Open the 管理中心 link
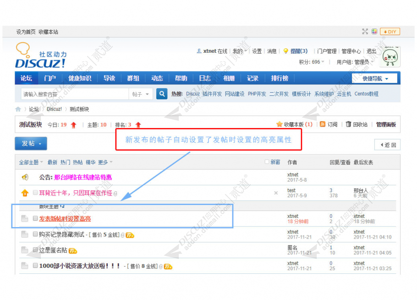This screenshot has width=417, height=300. (351, 51)
